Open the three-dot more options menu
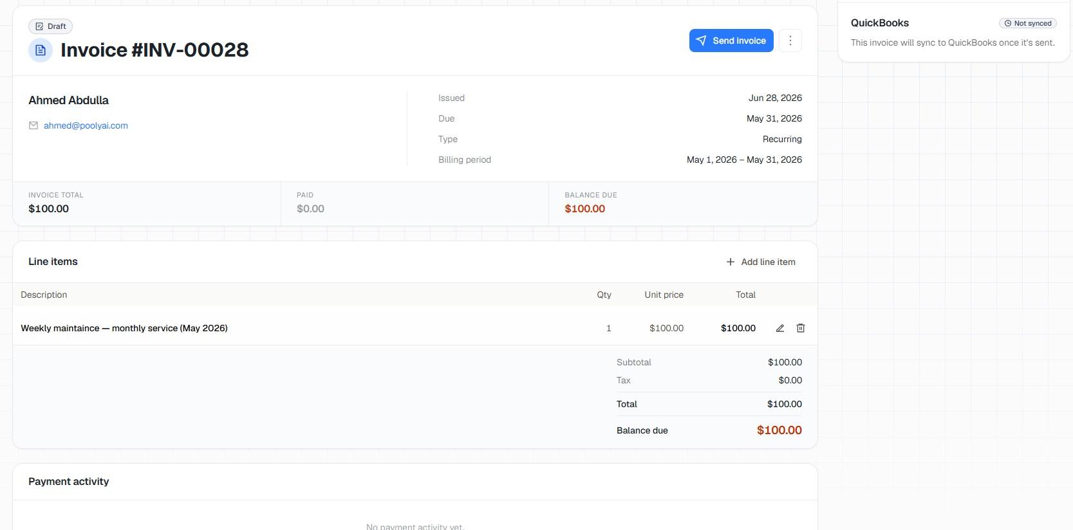The image size is (1073, 530). [x=790, y=41]
